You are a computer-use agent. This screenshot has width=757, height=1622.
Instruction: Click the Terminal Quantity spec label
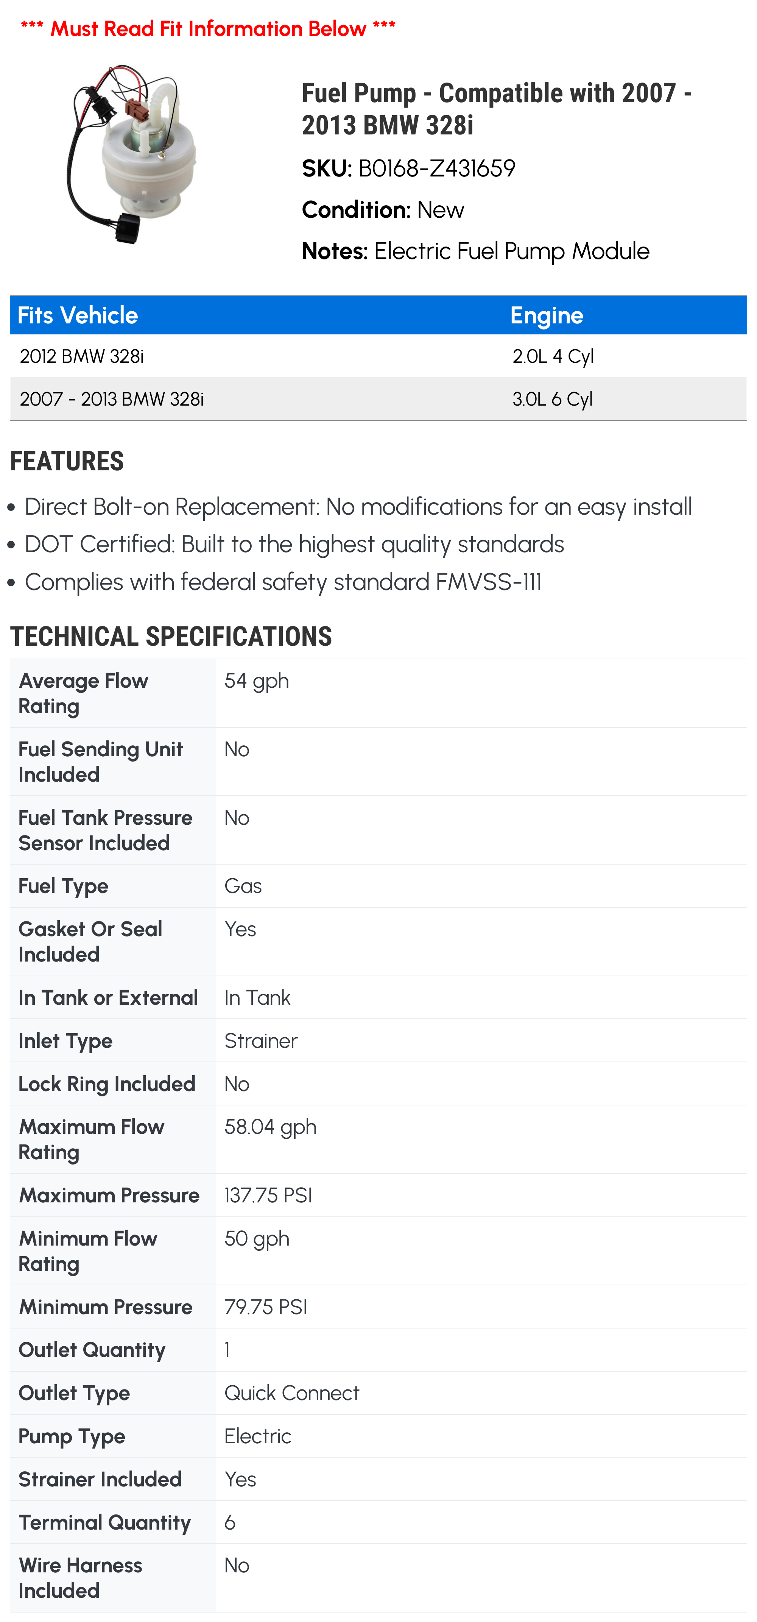pyautogui.click(x=104, y=1522)
